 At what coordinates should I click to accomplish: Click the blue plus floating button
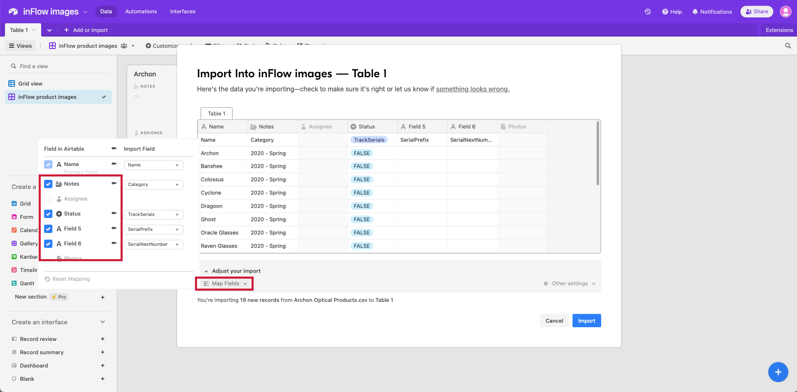point(778,372)
